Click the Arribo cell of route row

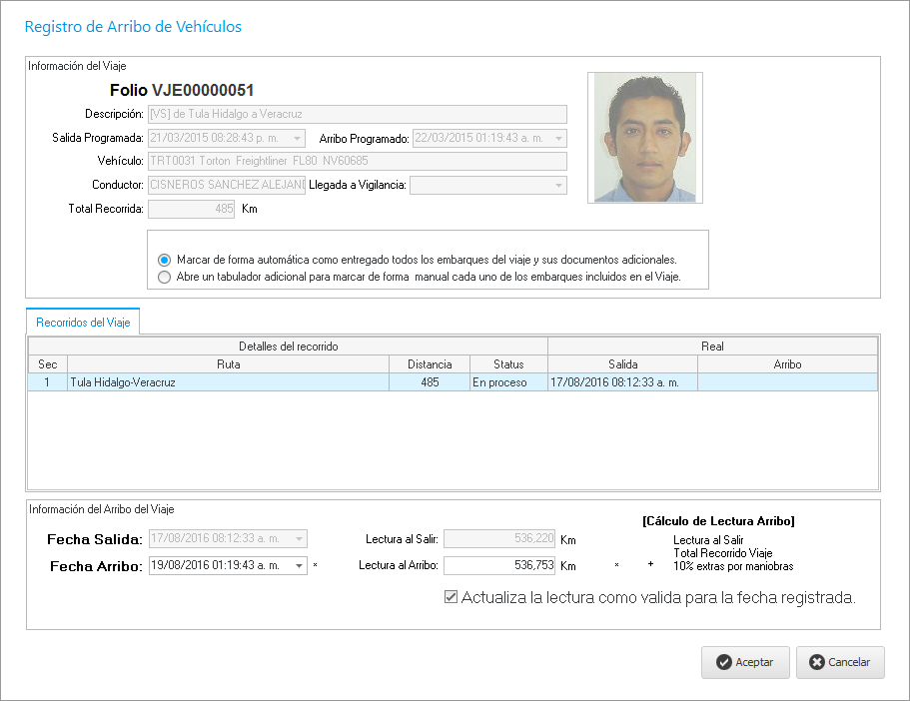click(787, 381)
